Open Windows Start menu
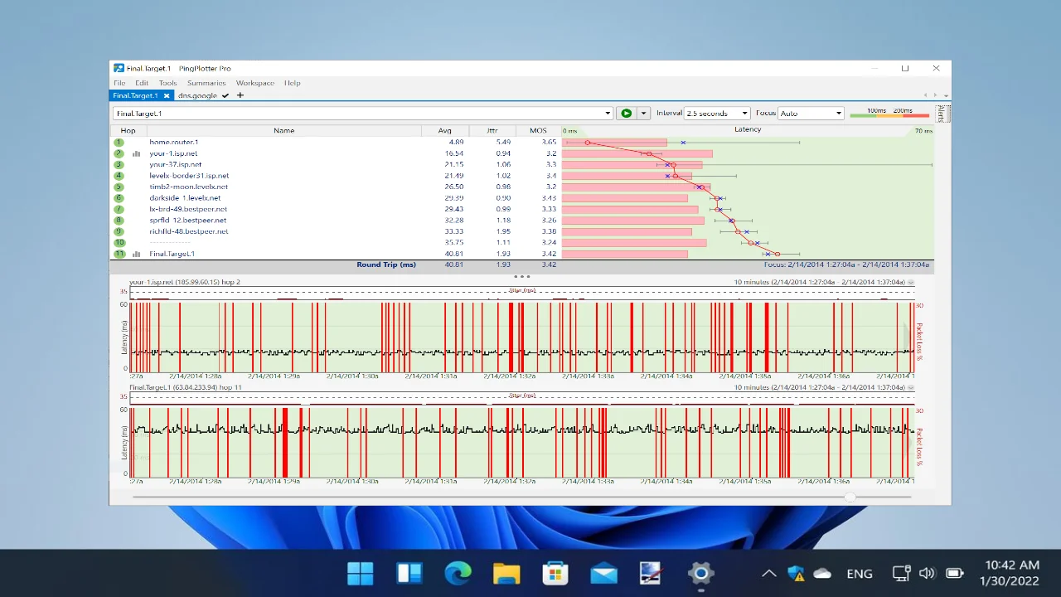 click(x=360, y=573)
